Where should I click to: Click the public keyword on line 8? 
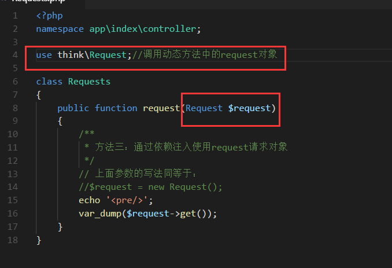coord(73,108)
